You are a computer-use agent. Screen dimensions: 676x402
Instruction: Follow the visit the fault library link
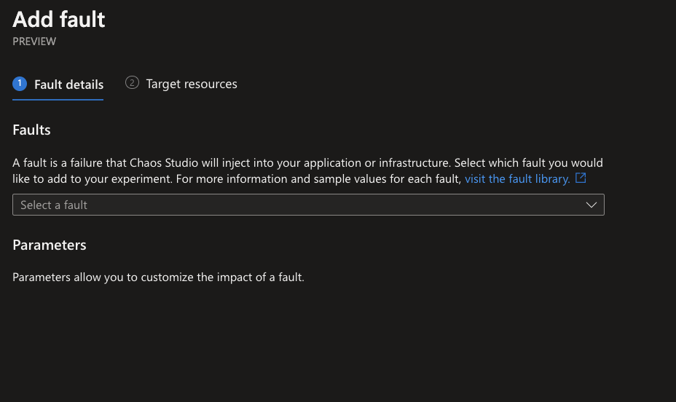click(x=517, y=179)
